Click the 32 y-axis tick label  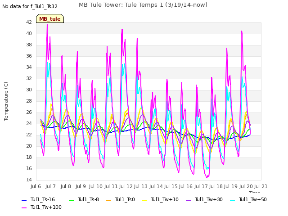(29, 78)
